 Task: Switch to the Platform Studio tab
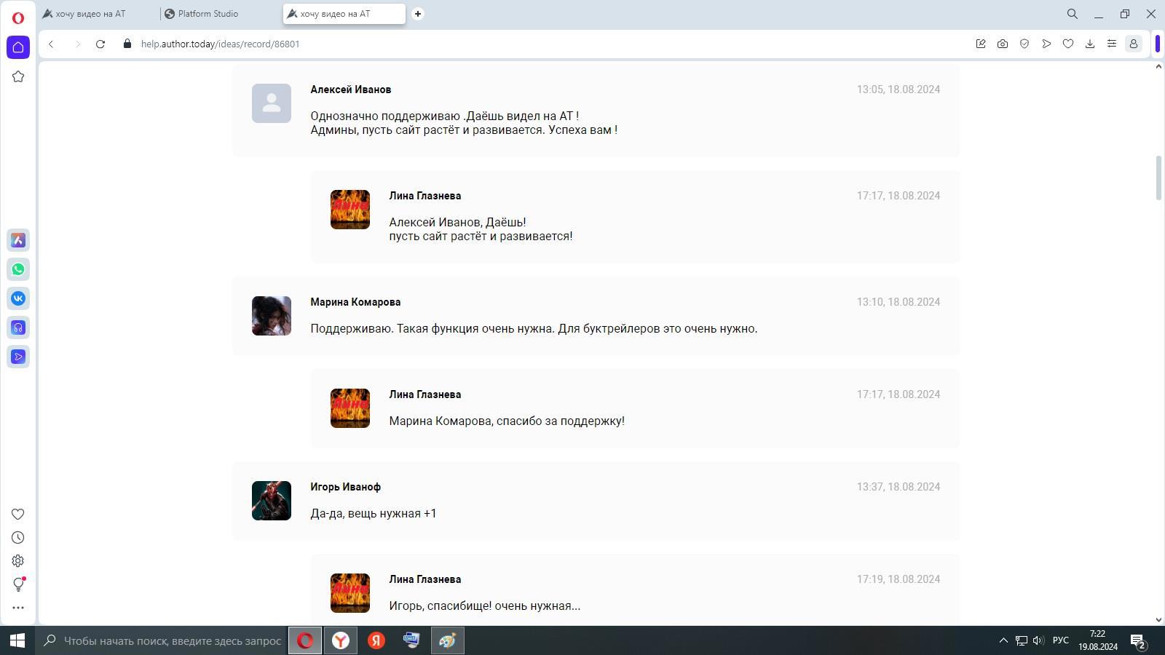[x=208, y=14]
